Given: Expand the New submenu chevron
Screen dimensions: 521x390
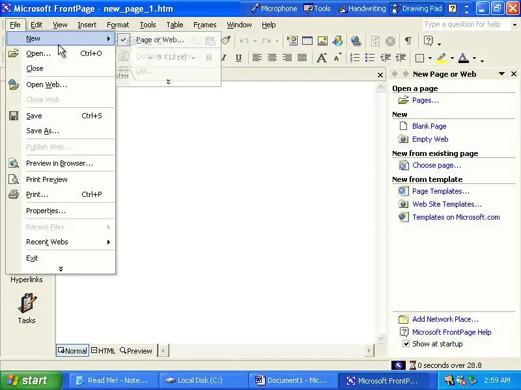Looking at the screenshot, I should pyautogui.click(x=168, y=82).
